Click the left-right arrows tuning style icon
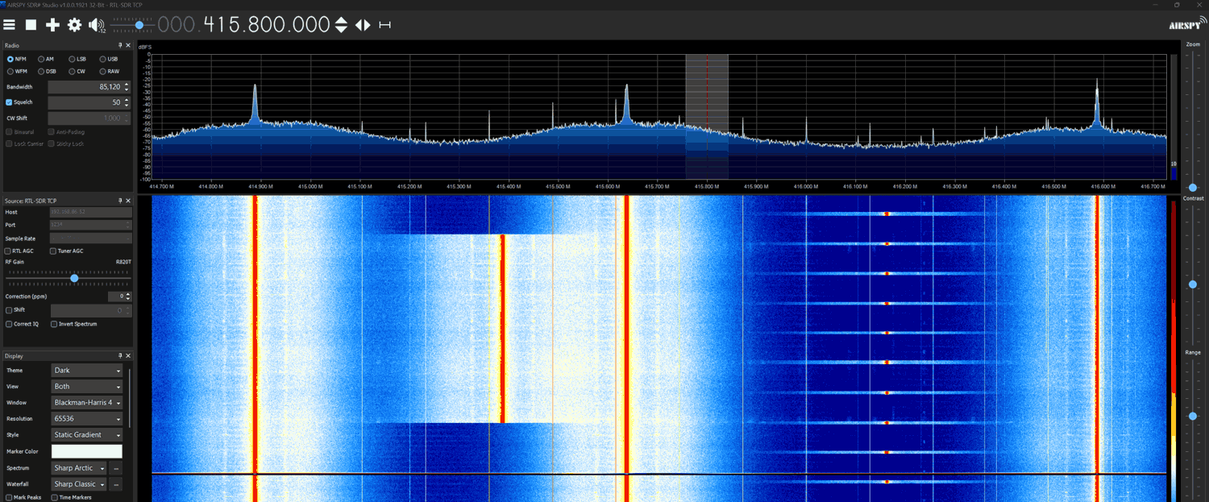This screenshot has width=1209, height=502. coord(363,25)
